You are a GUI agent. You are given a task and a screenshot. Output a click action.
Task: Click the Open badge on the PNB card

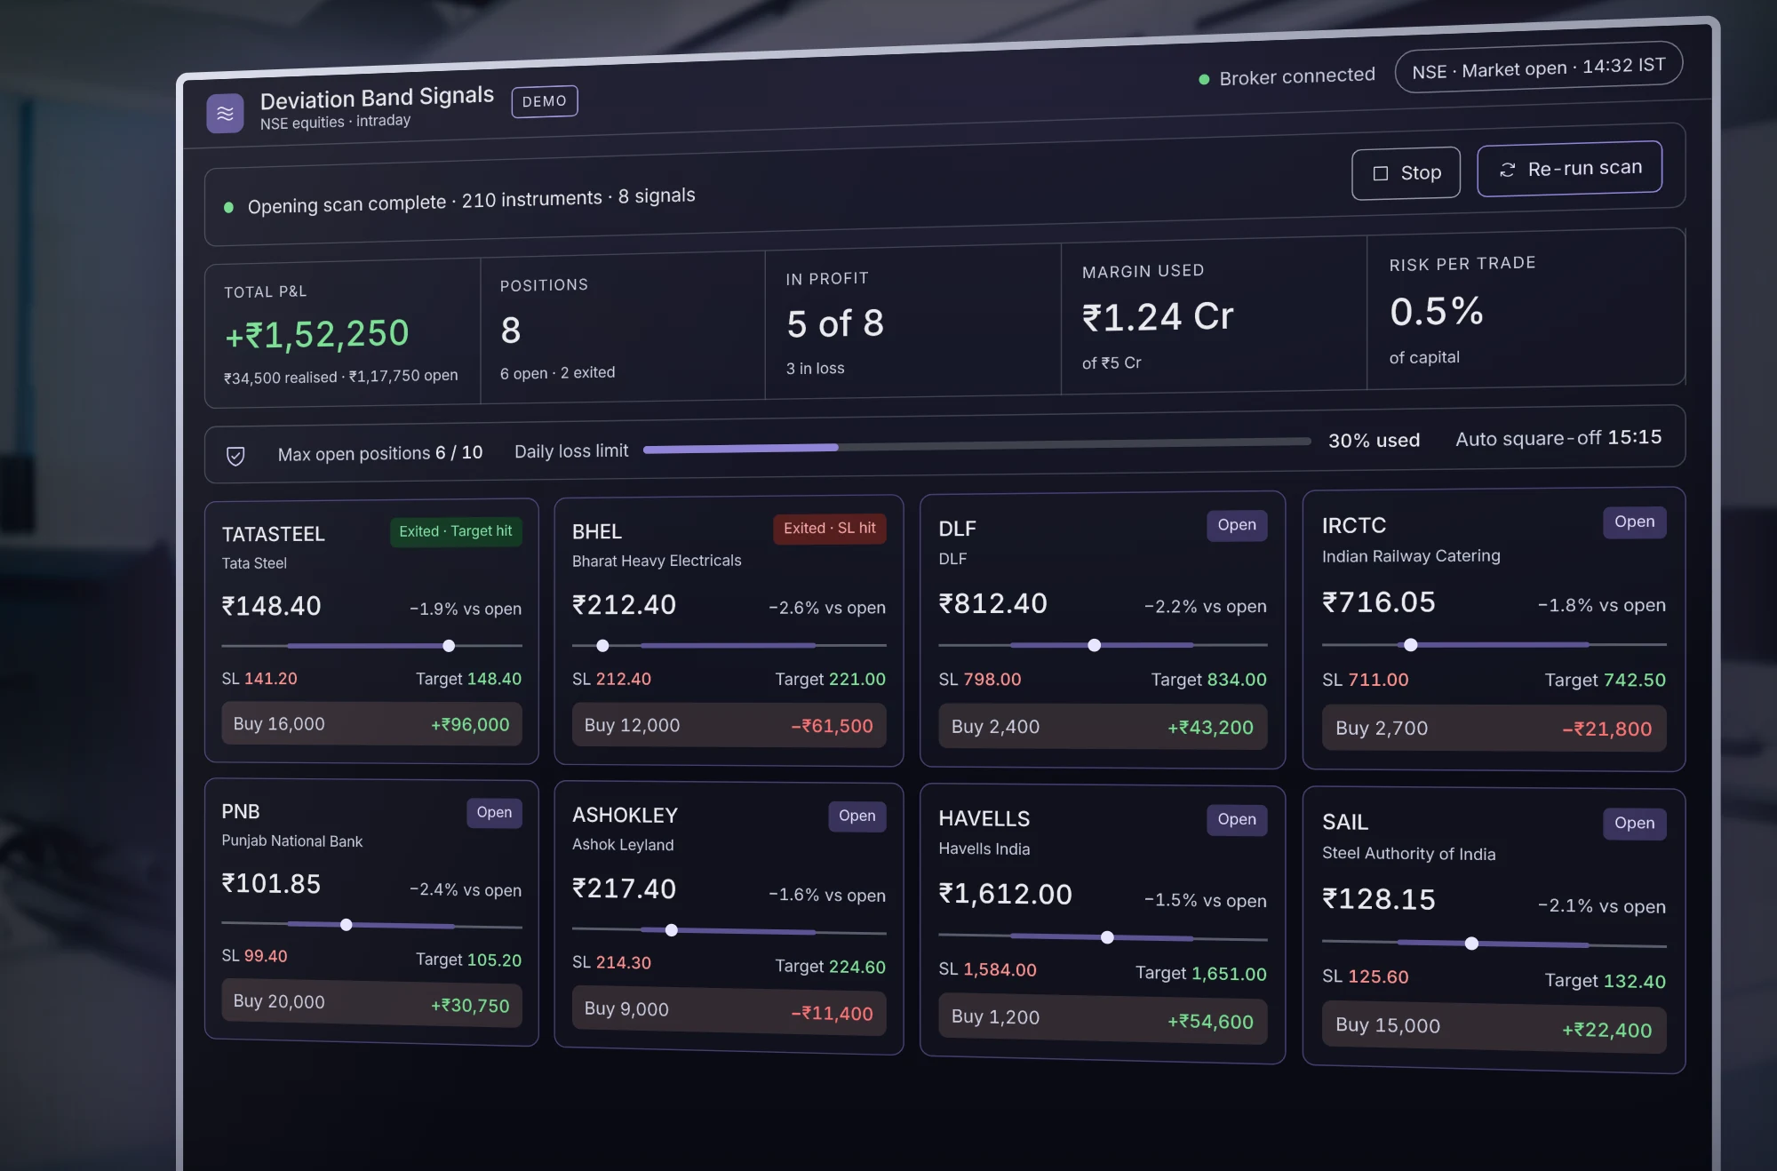(x=494, y=813)
